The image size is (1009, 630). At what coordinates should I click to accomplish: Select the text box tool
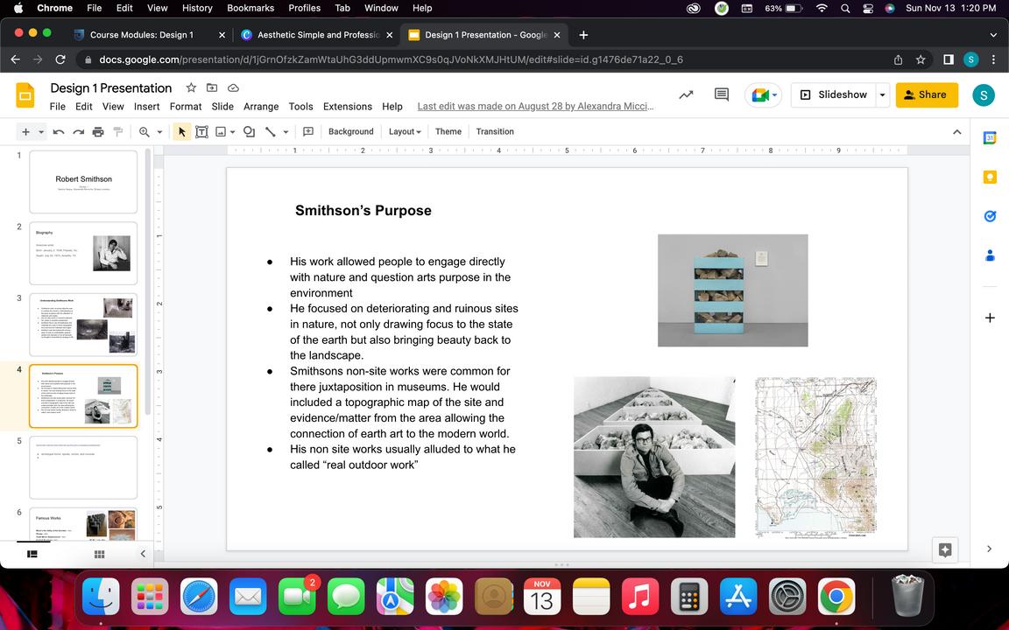(201, 132)
